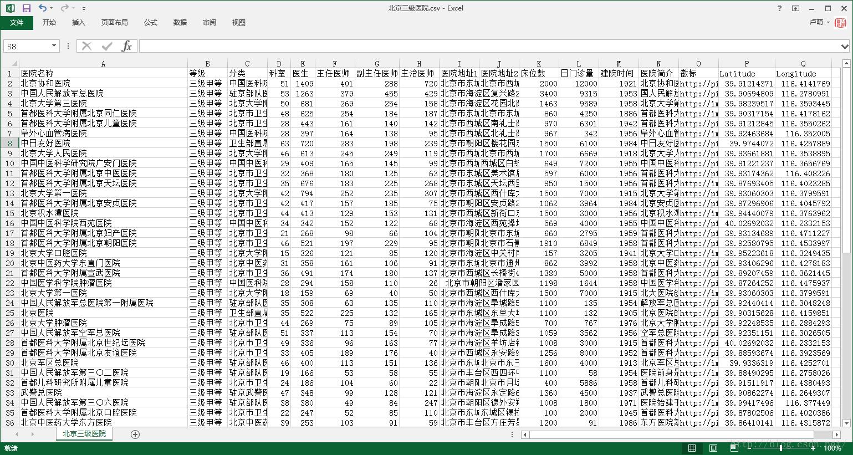Select cell 中日友好医院

(x=103, y=143)
